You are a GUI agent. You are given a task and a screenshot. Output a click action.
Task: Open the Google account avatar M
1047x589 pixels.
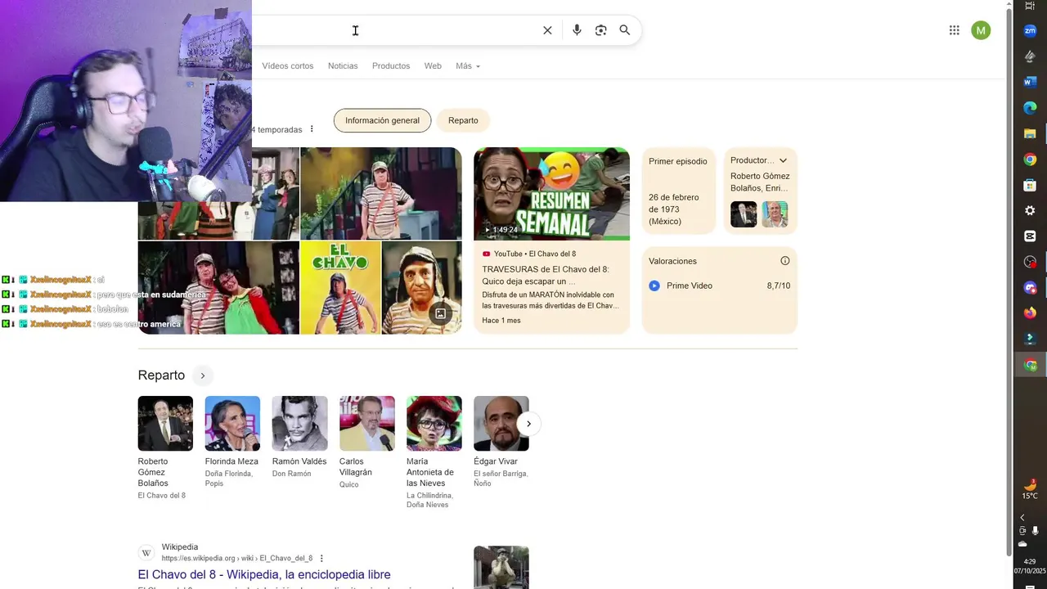point(981,30)
